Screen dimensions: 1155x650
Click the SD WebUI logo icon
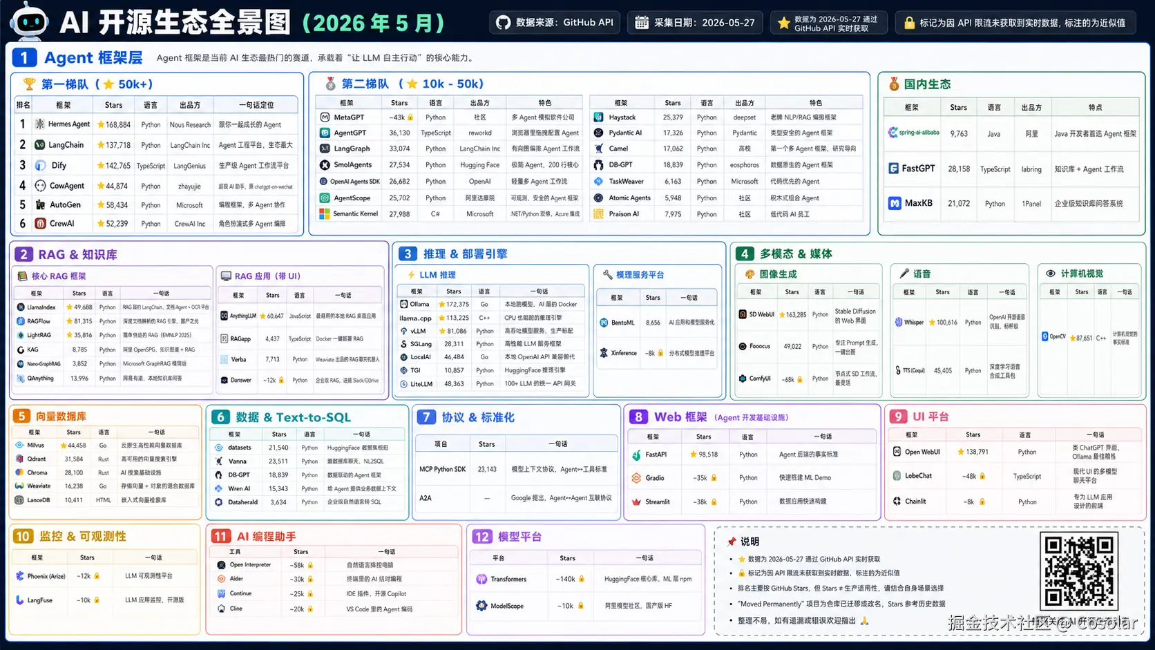pos(743,314)
